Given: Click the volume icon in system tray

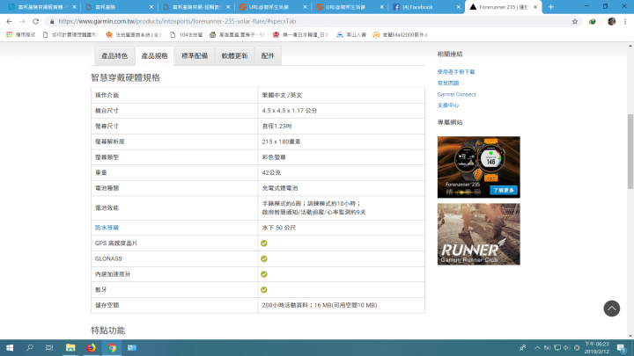Looking at the screenshot, I should click(x=566, y=347).
